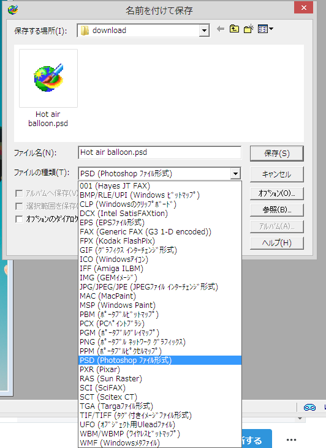The image size is (326, 448).
Task: Select EPS file format
Action: [160, 223]
